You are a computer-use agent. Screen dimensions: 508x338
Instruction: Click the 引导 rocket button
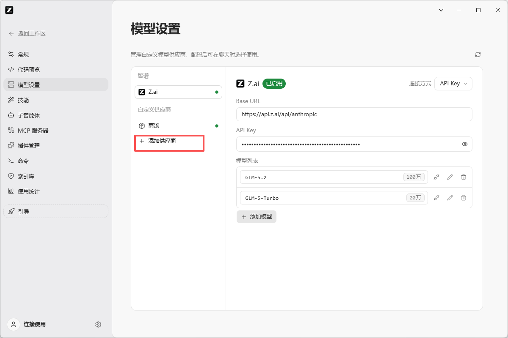pyautogui.click(x=56, y=212)
